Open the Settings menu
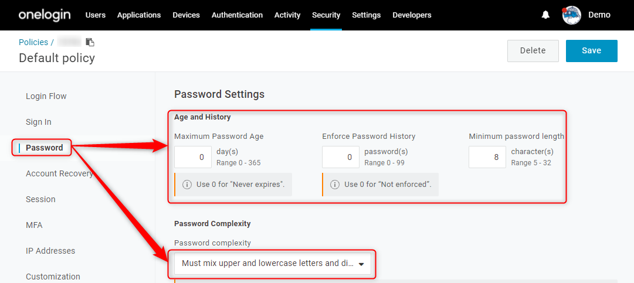This screenshot has width=634, height=283. pyautogui.click(x=367, y=15)
